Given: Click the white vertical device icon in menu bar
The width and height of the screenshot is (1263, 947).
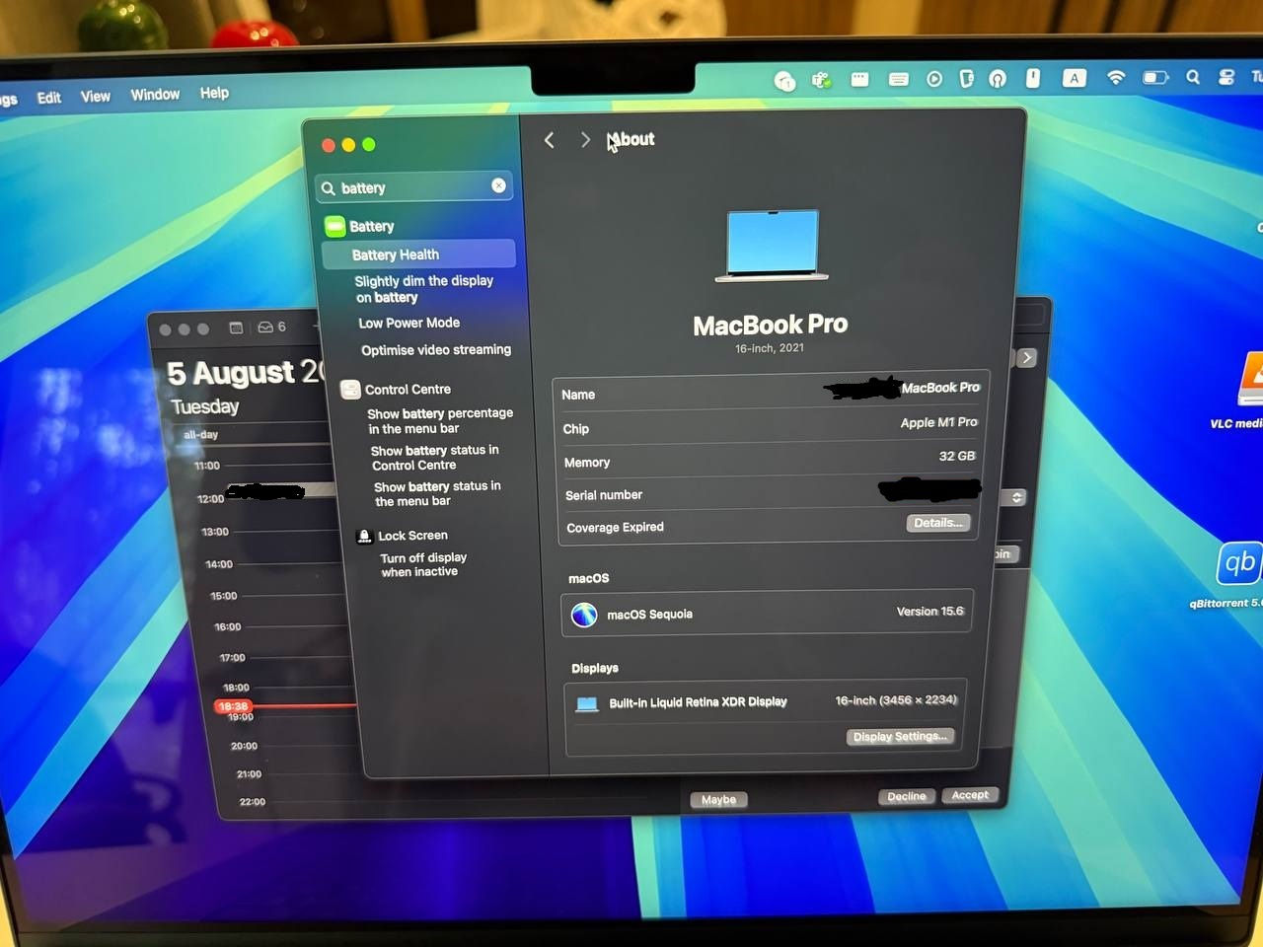Looking at the screenshot, I should tap(1032, 78).
